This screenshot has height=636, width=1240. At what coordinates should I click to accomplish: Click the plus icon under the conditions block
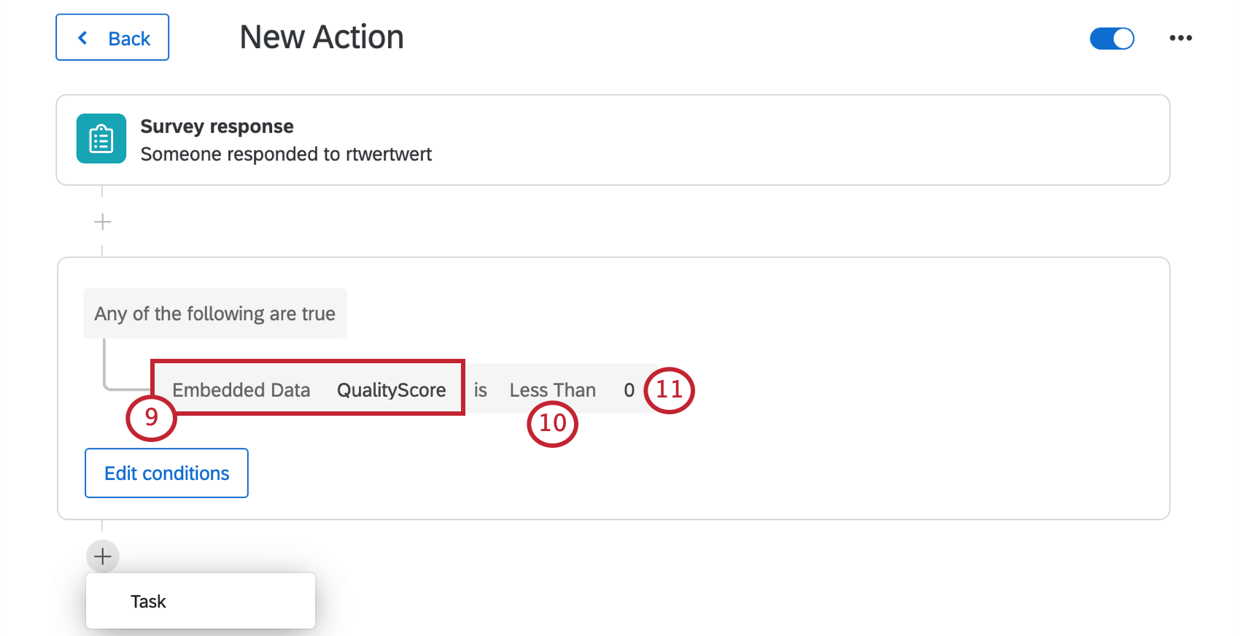(x=102, y=556)
